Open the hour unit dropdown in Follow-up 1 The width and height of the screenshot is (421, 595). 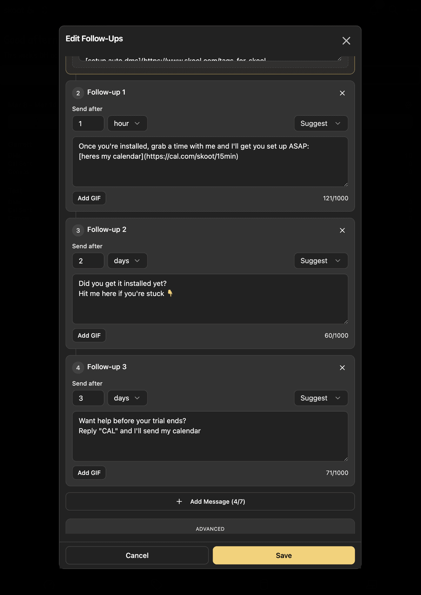click(x=127, y=123)
